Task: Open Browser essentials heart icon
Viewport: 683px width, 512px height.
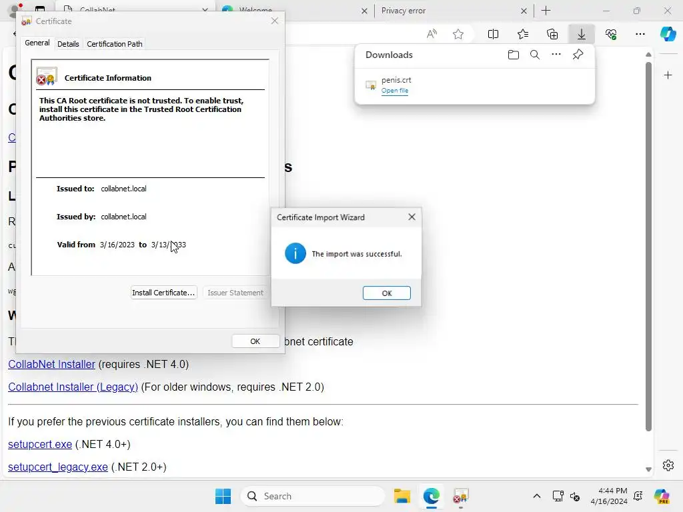Action: coord(611,34)
